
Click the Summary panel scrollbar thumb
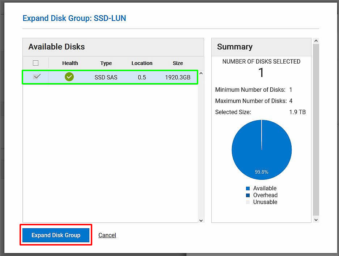(x=316, y=130)
